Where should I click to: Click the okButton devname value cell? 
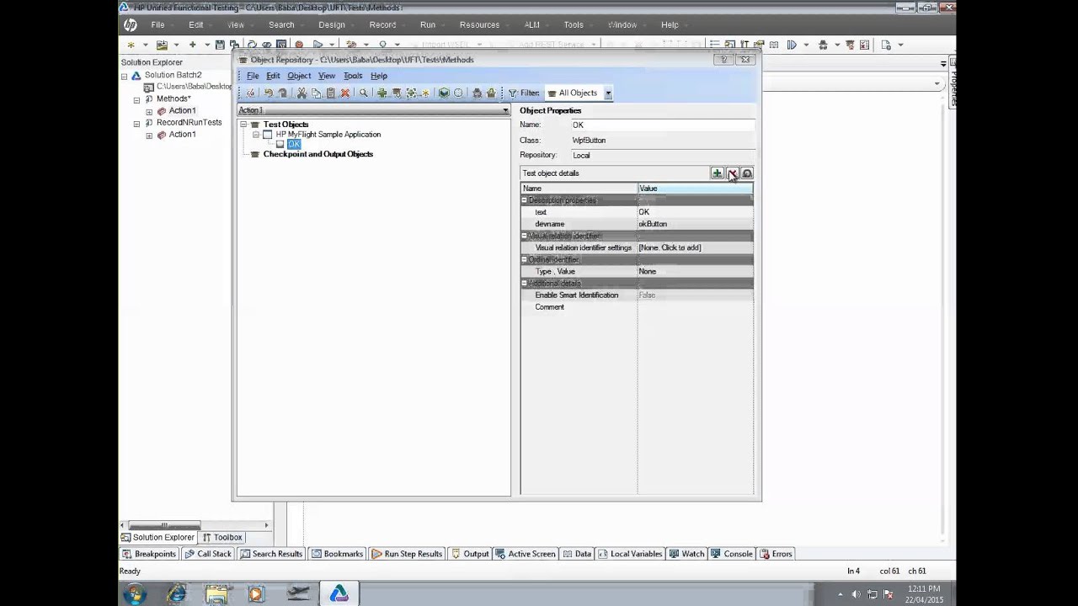click(695, 224)
